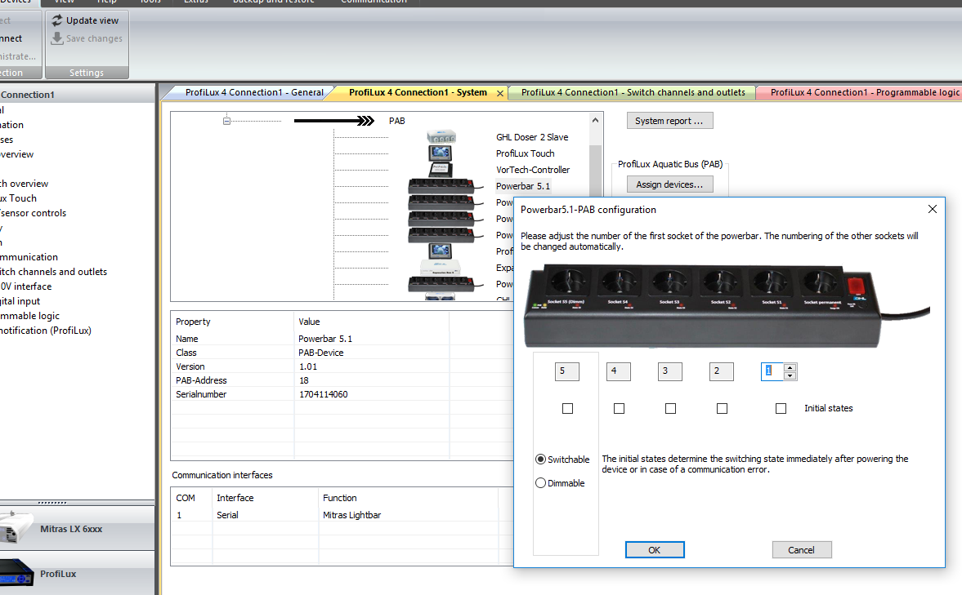
Task: Click the Serial interface cell
Action: 227,515
